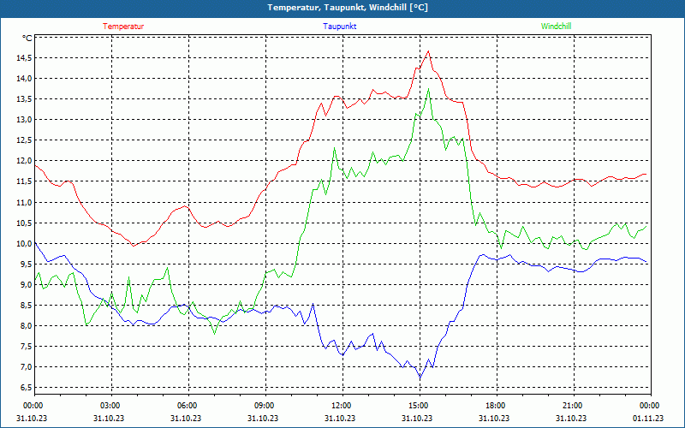685x428 pixels.
Task: Click the '31.10.23' date under 21:00
Action: point(572,418)
